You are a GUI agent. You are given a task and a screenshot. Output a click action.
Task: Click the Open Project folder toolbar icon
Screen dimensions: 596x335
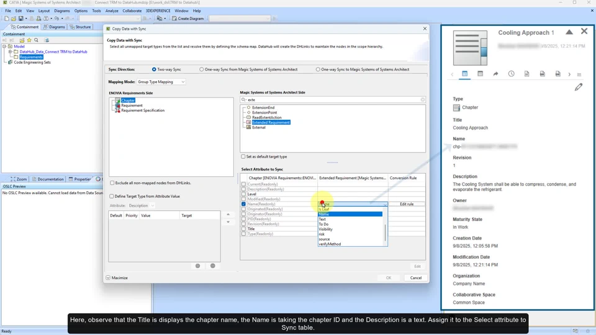[13, 18]
